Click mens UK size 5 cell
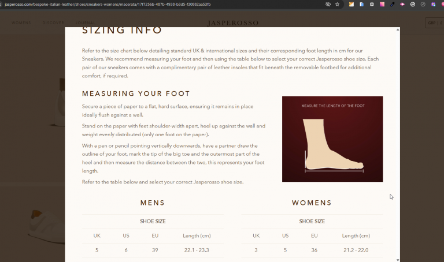Screen dimensions: 444x262 [x=97, y=250]
